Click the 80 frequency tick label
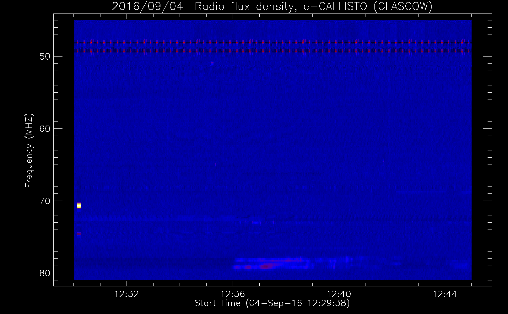Screen dimensions: 508x314 [x=45, y=273]
